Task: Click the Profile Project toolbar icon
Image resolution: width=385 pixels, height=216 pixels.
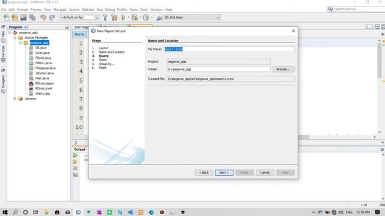Action: (x=146, y=17)
